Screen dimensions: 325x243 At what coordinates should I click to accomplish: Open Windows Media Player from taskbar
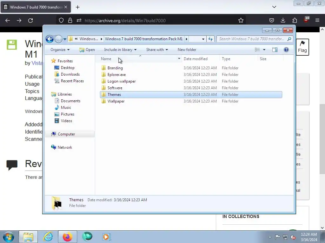(107, 237)
